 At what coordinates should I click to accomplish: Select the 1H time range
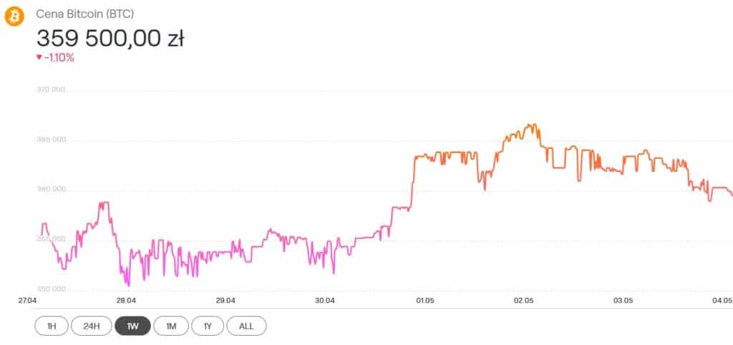click(x=52, y=326)
